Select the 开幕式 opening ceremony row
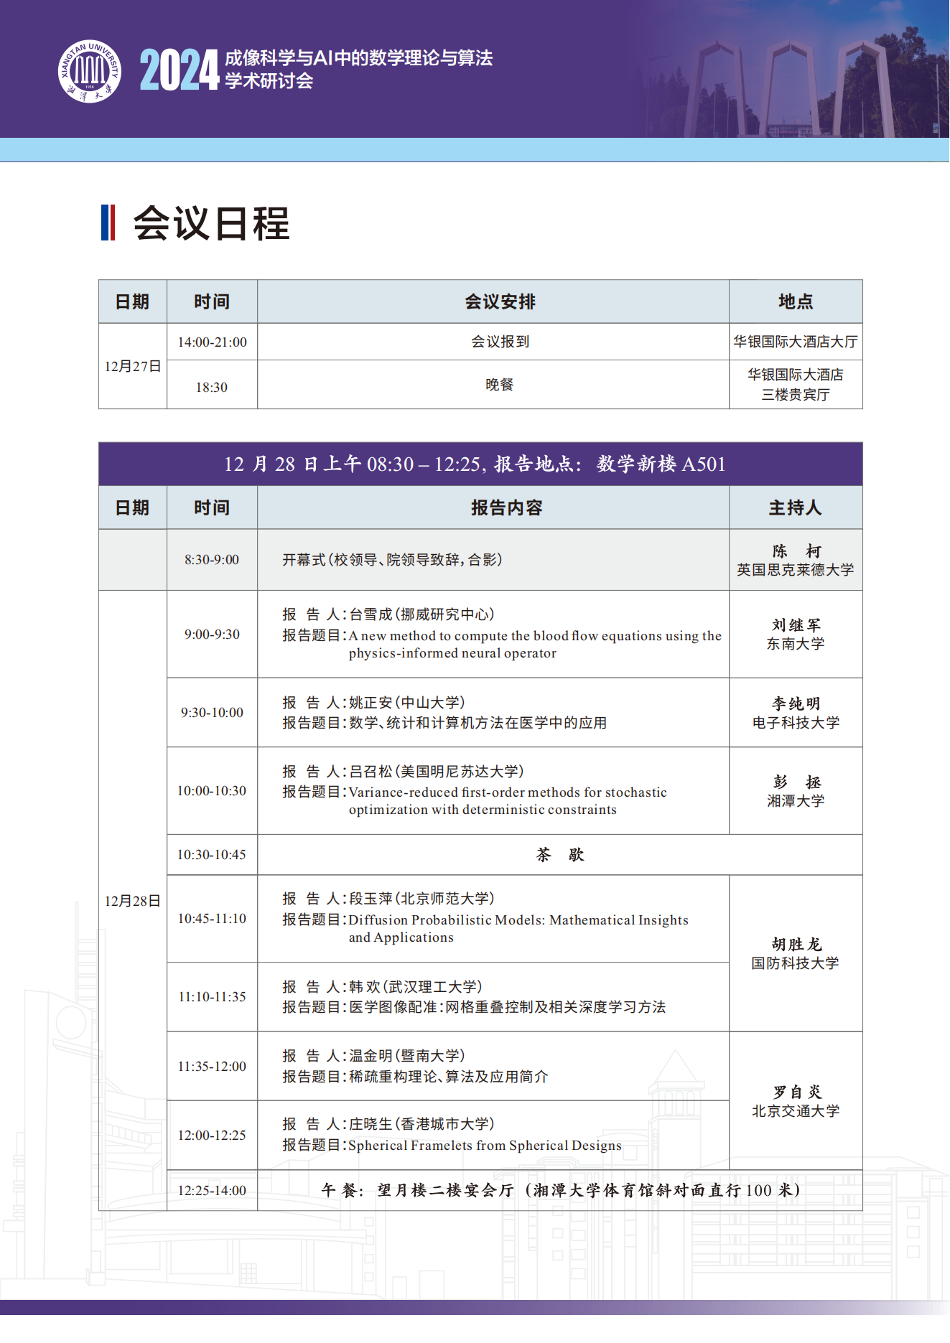This screenshot has height=1343, width=950. [392, 560]
